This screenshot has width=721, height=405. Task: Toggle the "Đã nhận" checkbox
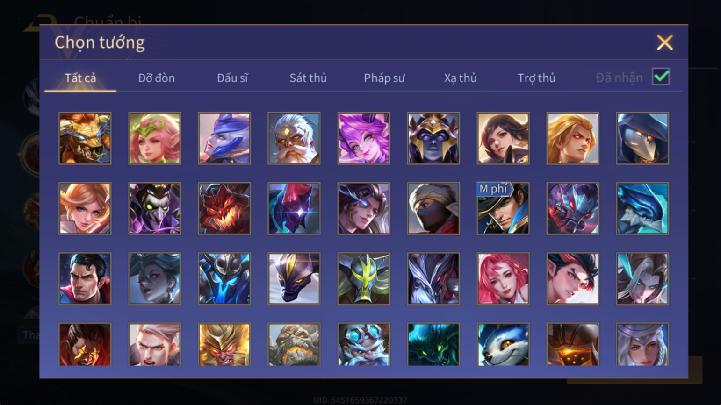point(661,77)
